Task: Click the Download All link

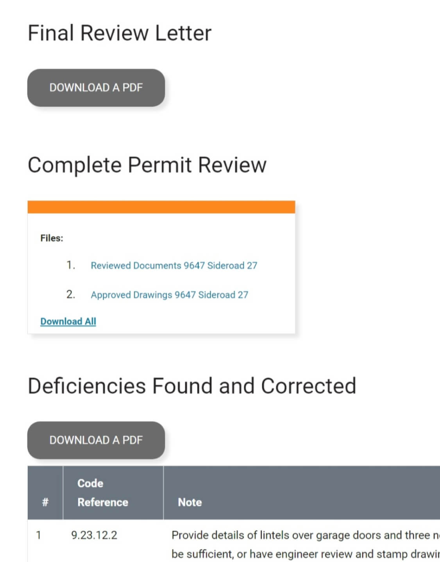Action: [68, 321]
